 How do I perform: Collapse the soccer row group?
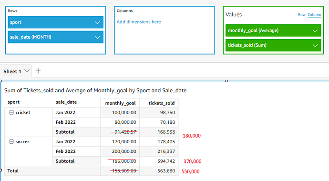tap(11, 142)
